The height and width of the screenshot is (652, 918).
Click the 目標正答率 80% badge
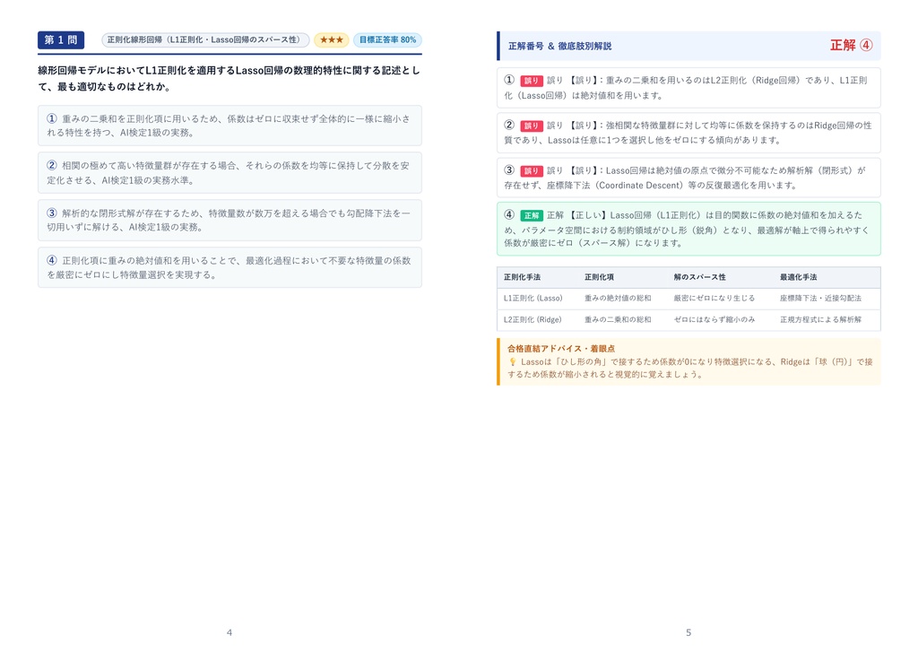387,39
